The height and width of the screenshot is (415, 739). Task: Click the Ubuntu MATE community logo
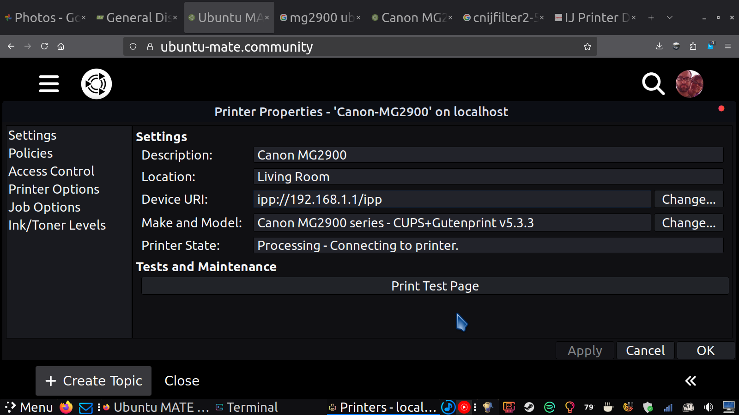[x=97, y=84]
